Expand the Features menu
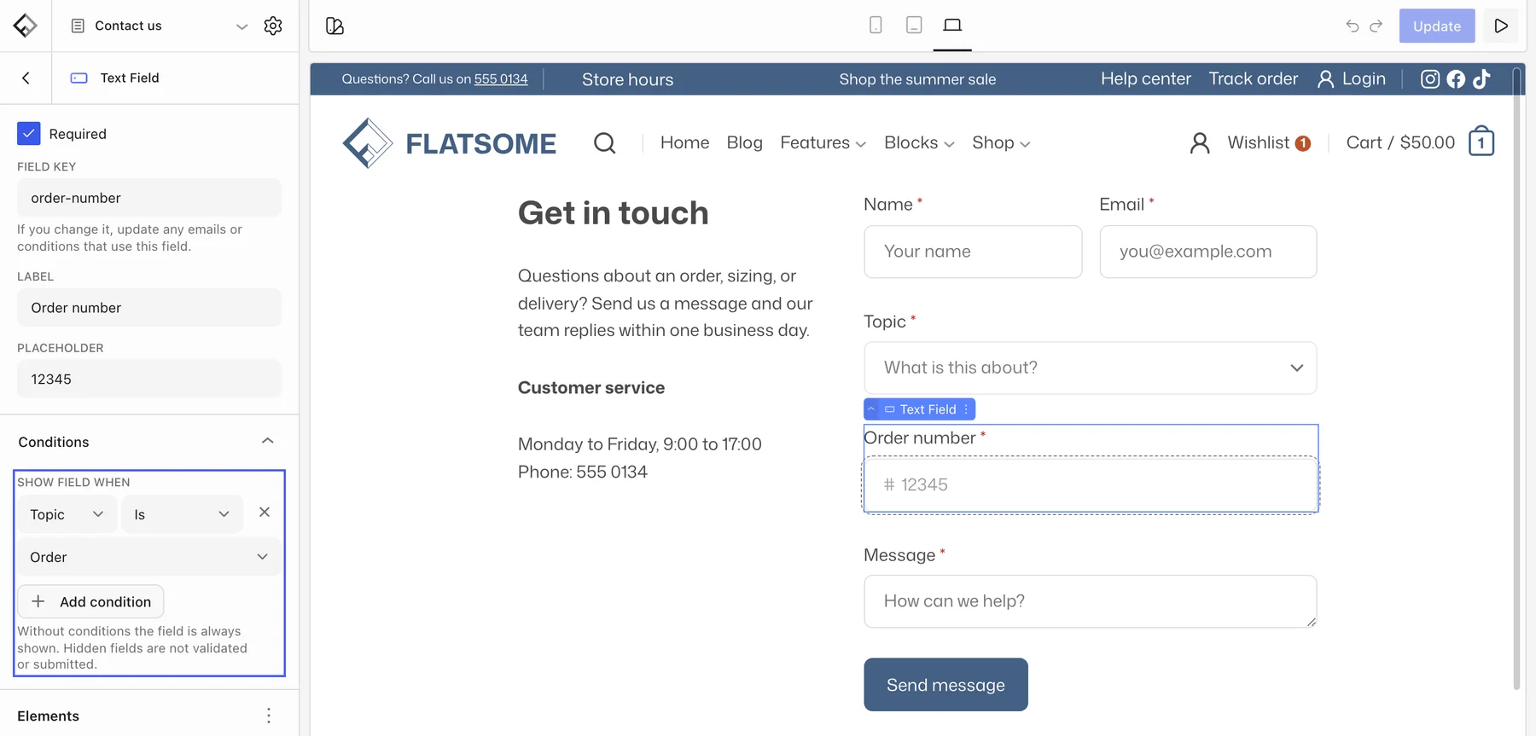Screen dimensions: 1536x736 pos(823,142)
